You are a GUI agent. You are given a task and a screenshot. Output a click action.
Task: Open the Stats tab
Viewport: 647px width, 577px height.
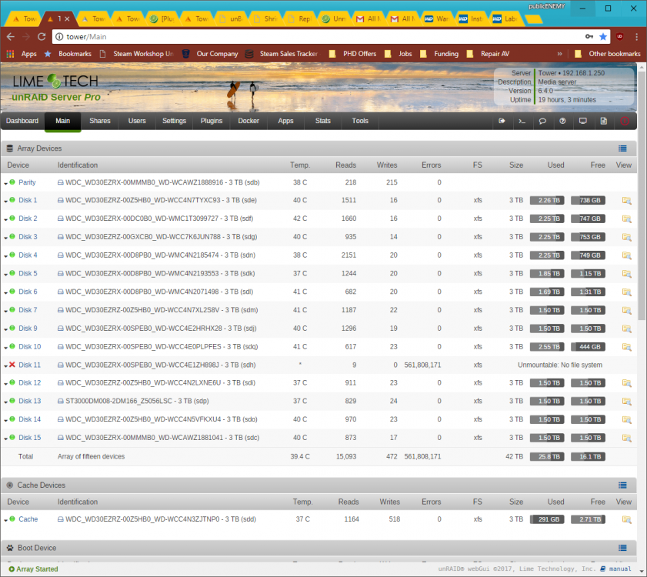click(x=322, y=121)
